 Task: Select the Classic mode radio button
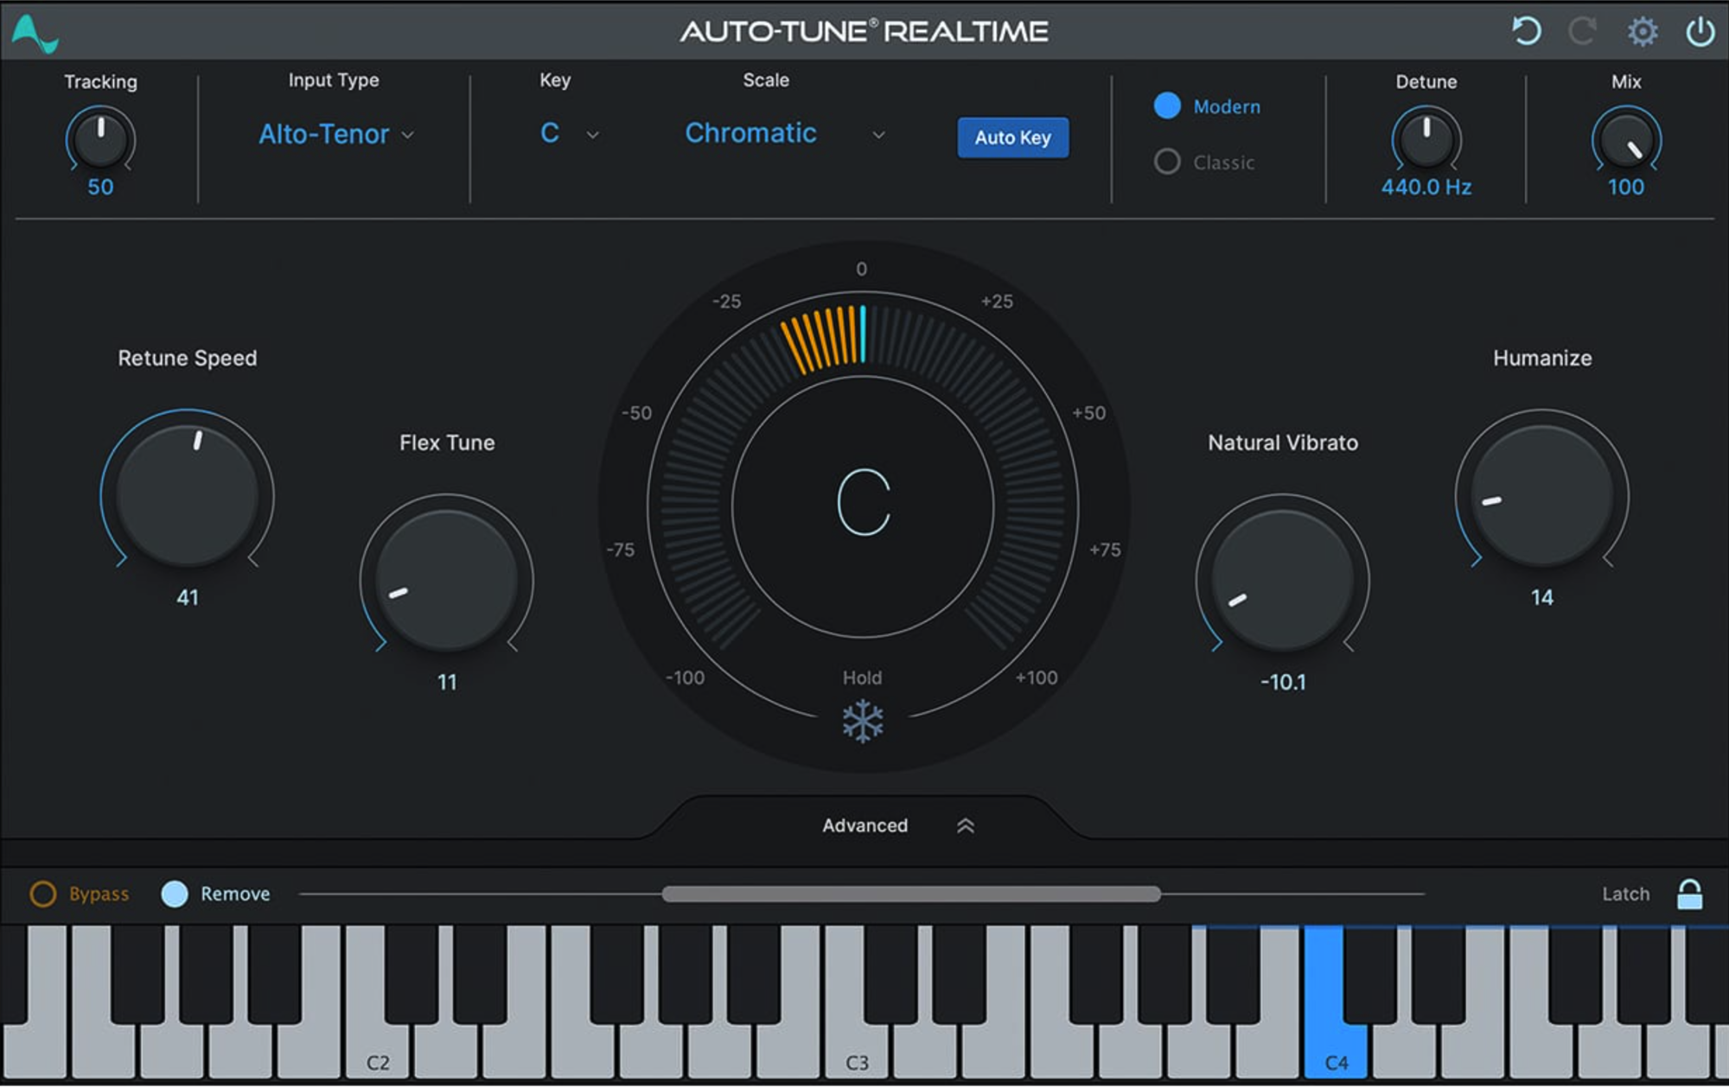[x=1167, y=162]
